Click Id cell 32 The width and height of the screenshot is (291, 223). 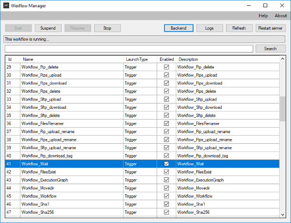[13, 91]
